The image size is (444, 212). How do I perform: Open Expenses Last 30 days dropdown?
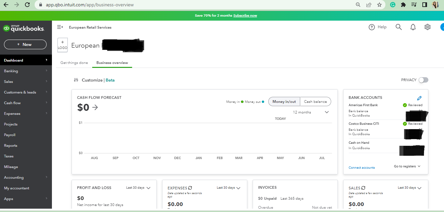(229, 188)
